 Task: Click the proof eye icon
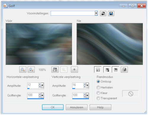pyautogui.click(x=115, y=69)
